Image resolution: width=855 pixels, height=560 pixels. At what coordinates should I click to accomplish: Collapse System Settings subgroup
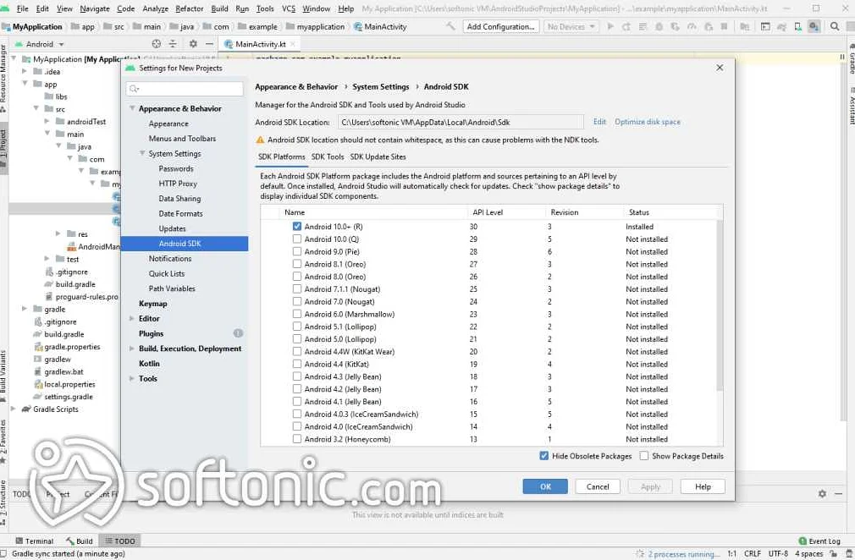(x=142, y=154)
